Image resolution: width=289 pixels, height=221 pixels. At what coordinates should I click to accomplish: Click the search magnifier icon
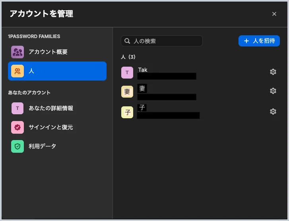click(127, 41)
